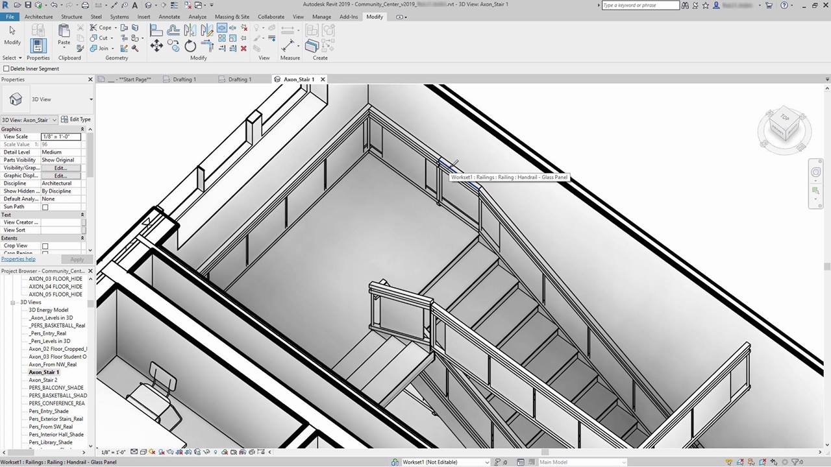The image size is (831, 467).
Task: Click the Measure between references icon
Action: click(288, 45)
